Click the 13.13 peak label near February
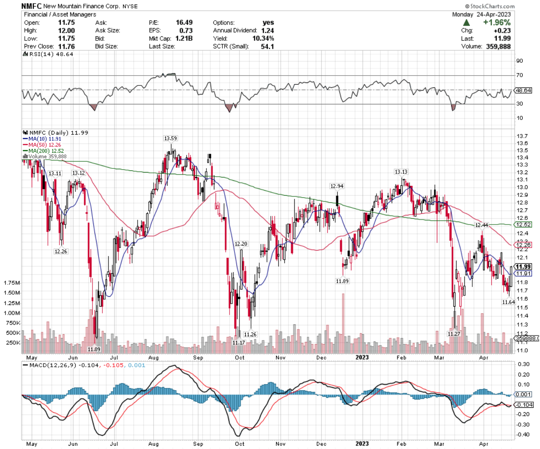This screenshot has width=540, height=449. click(x=401, y=172)
